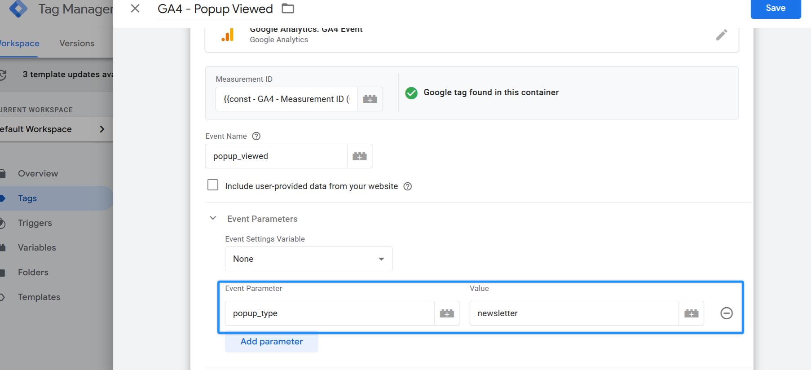811x370 pixels.
Task: Click the popup_type parameter name field
Action: coord(330,313)
